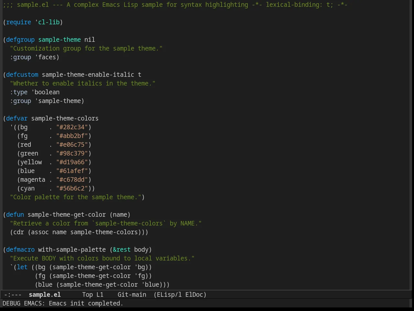This screenshot has width=414, height=311.
Task: Click the 'assoc' function call
Action: tap(40, 232)
